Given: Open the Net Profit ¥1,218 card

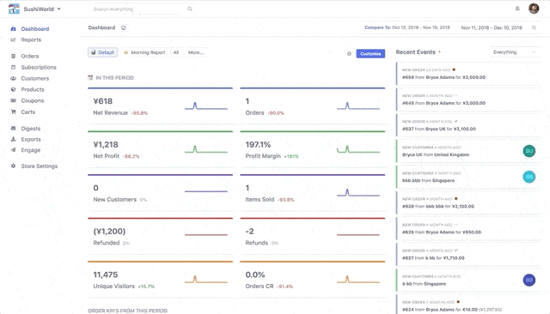Looking at the screenshot, I should tap(161, 149).
